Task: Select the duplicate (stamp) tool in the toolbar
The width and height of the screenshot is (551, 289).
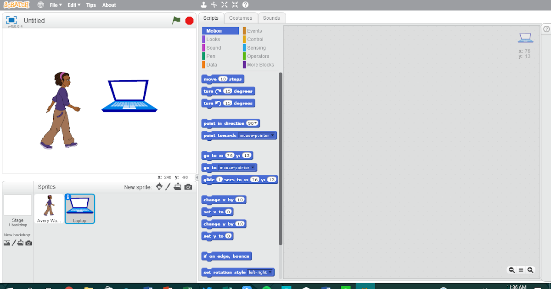Action: pyautogui.click(x=203, y=5)
